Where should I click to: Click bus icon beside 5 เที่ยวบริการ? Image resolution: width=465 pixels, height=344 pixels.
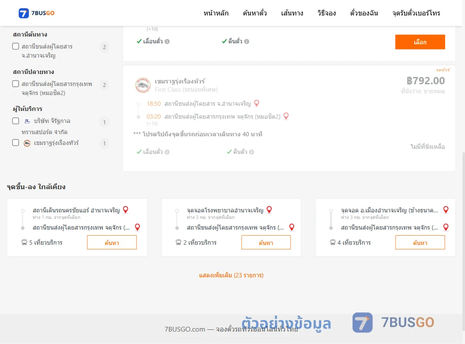coord(24,243)
